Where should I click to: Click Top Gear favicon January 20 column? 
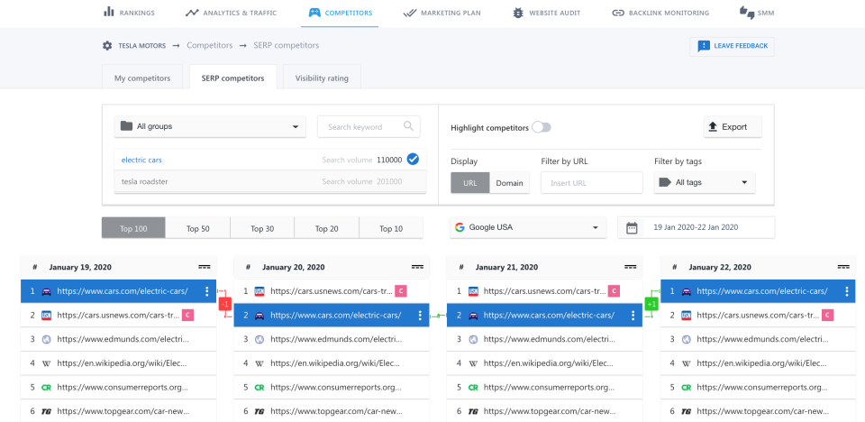[259, 412]
